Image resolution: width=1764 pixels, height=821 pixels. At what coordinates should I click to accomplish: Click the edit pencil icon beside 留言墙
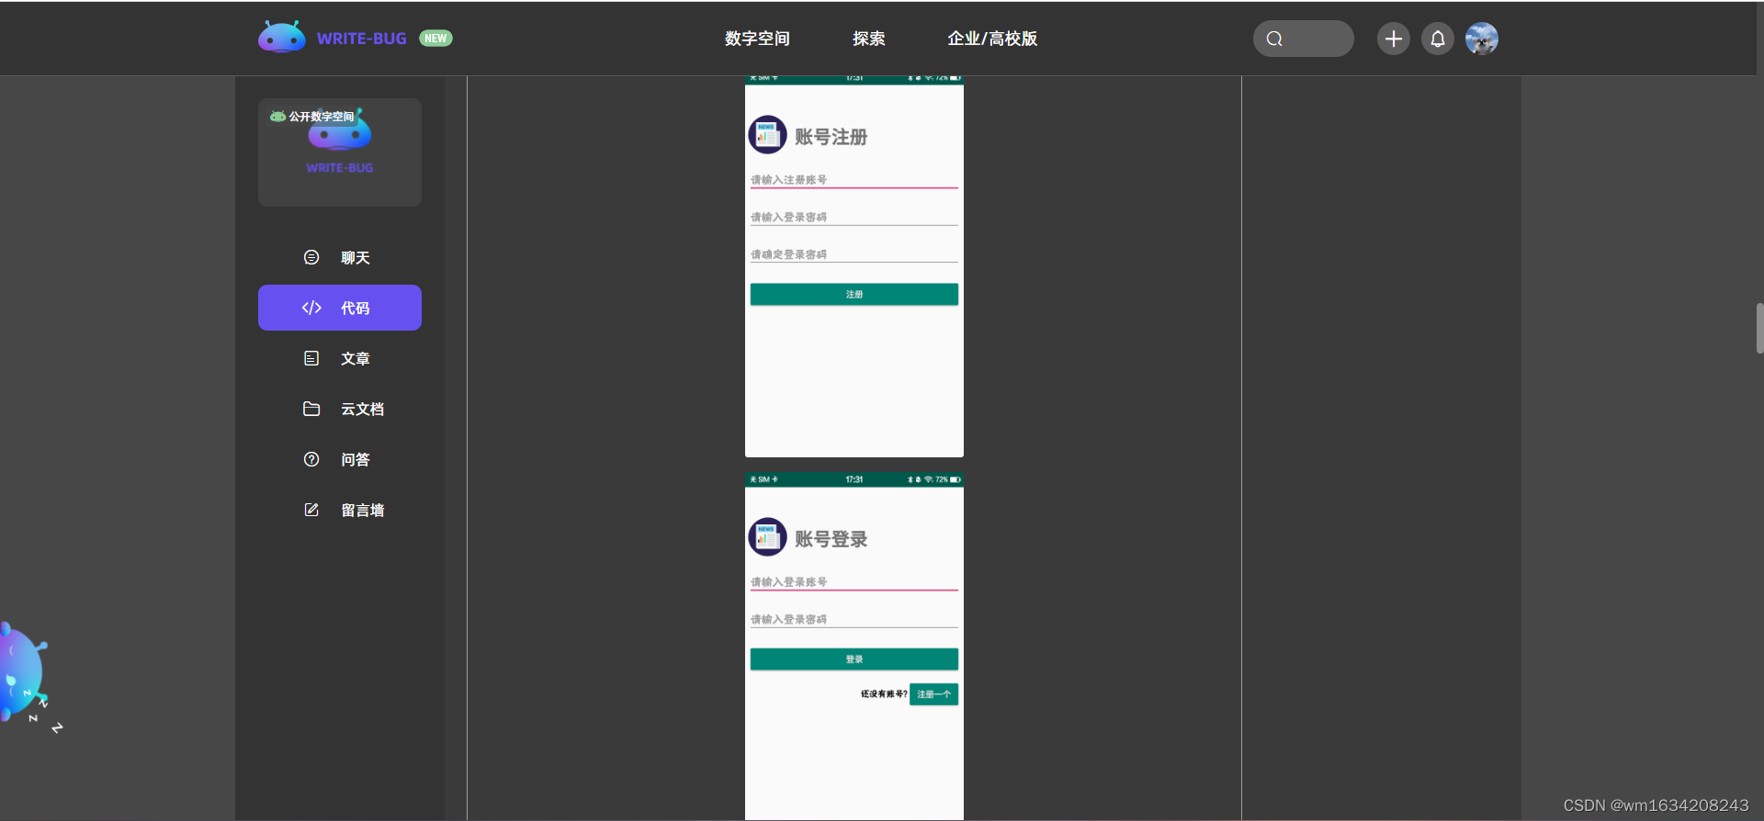click(x=311, y=510)
